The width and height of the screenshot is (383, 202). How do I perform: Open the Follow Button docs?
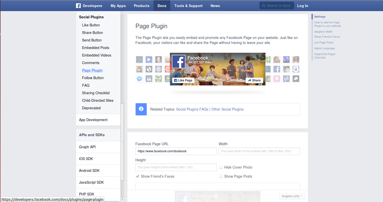93,78
